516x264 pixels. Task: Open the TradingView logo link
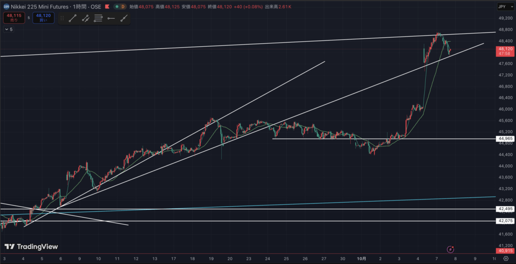pyautogui.click(x=31, y=247)
